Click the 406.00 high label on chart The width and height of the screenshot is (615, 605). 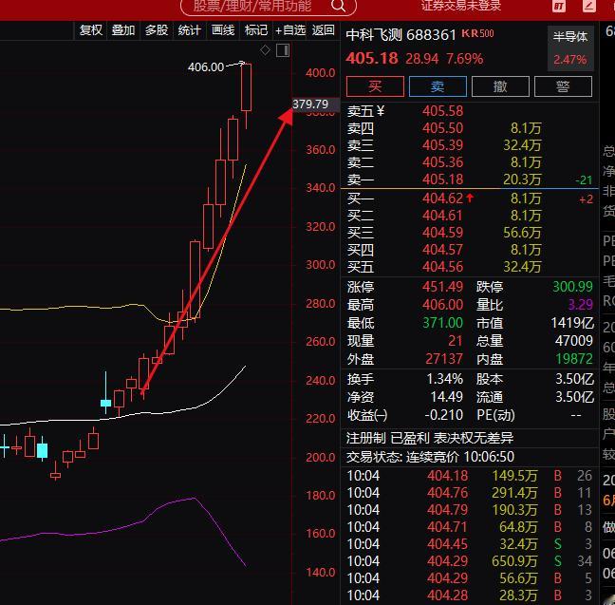206,67
